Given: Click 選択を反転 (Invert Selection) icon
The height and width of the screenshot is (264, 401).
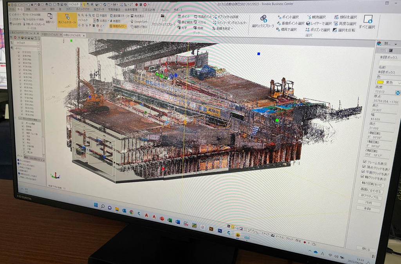Looking at the screenshot, I should pos(335,30).
